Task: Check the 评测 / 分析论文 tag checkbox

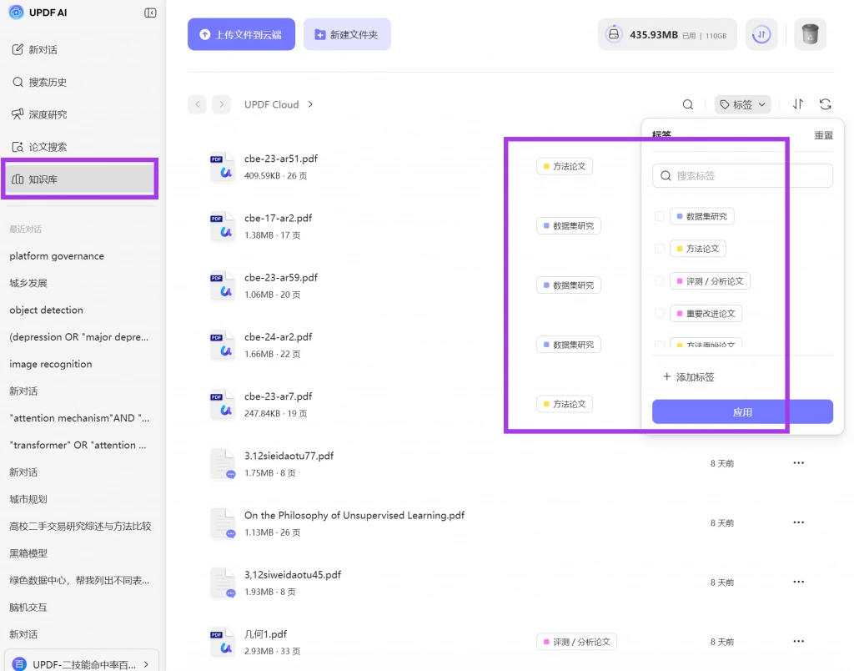Action: (x=660, y=281)
